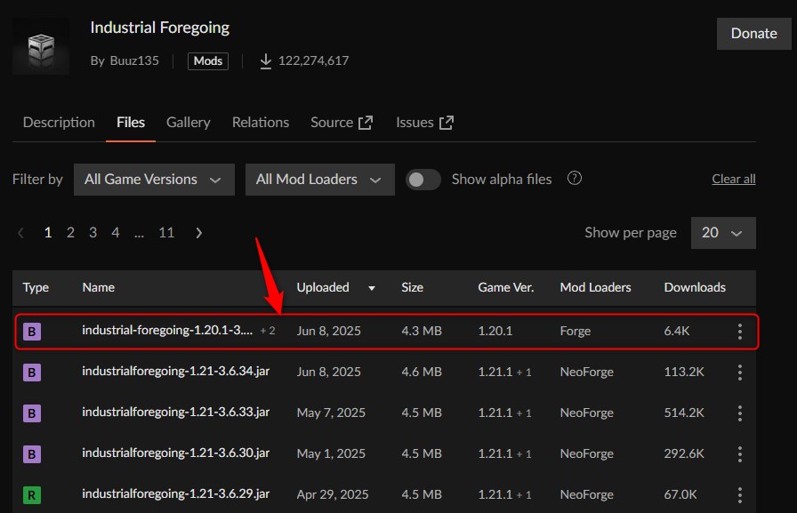797x513 pixels.
Task: Click the +2 additional files indicator
Action: click(268, 331)
